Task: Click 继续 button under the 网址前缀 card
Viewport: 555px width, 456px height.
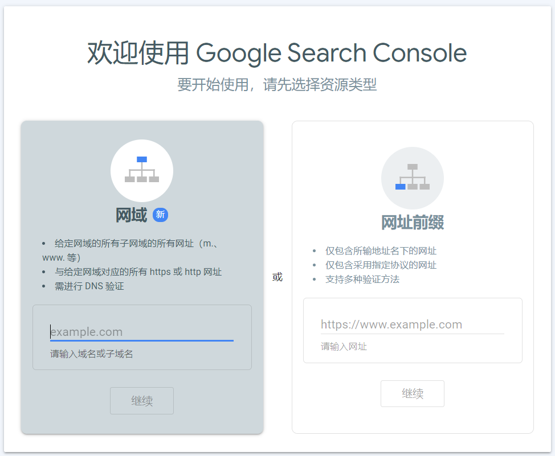Action: click(x=413, y=393)
